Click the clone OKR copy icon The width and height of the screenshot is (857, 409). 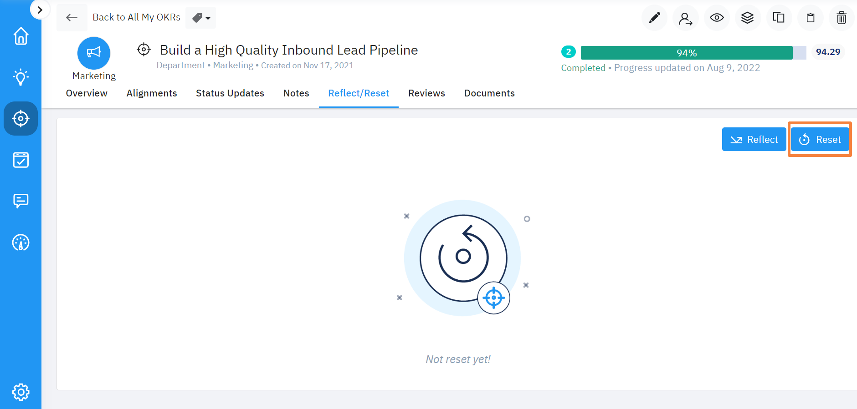779,18
